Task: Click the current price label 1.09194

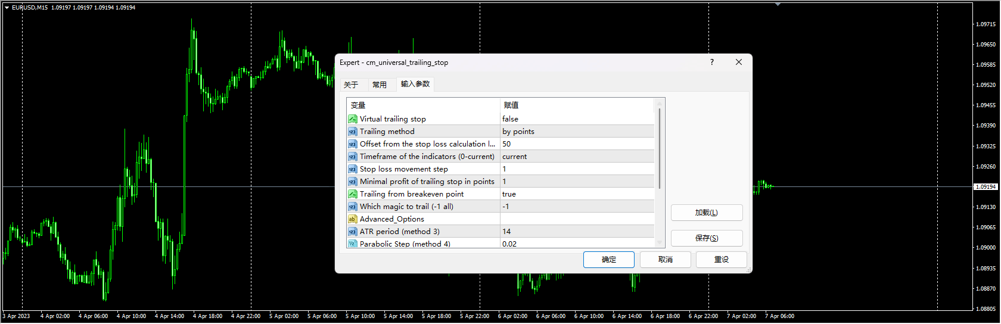Action: [986, 187]
